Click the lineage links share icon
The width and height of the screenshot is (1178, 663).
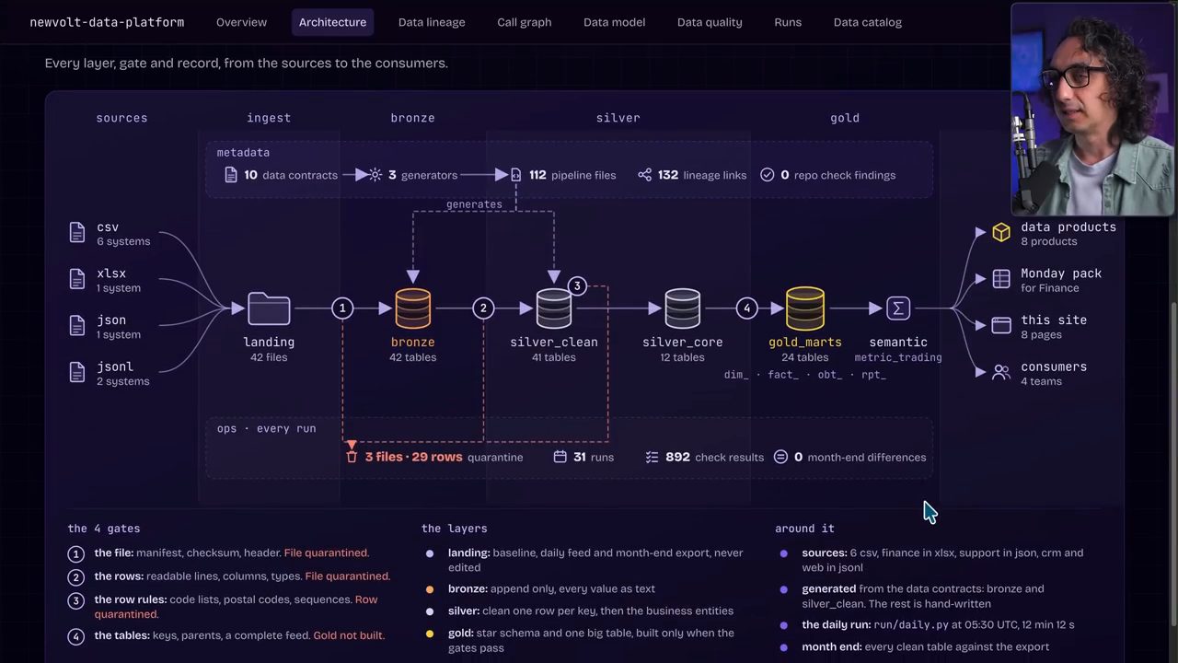pos(644,175)
